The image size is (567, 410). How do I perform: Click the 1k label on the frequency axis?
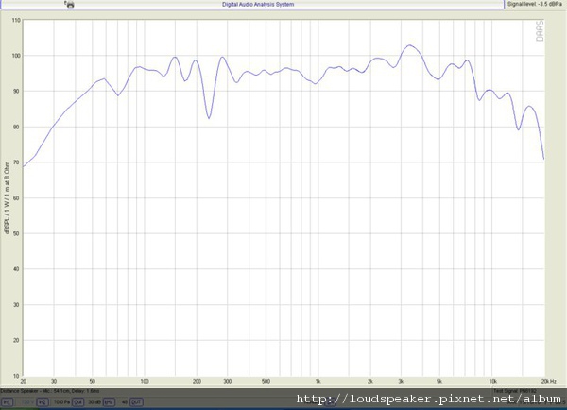(318, 381)
